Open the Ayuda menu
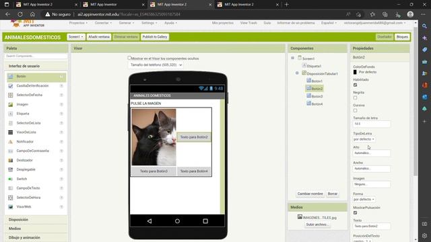Viewport: 431px width, 242px height. (x=170, y=23)
